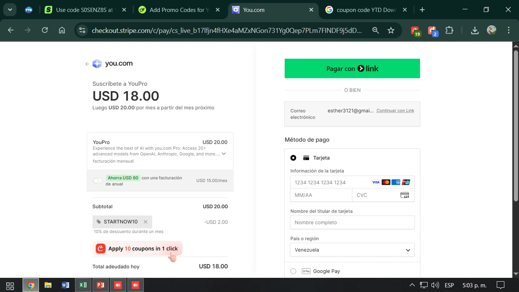This screenshot has height=292, width=519.
Task: Open coupon extension with badge 2
Action: (x=433, y=31)
